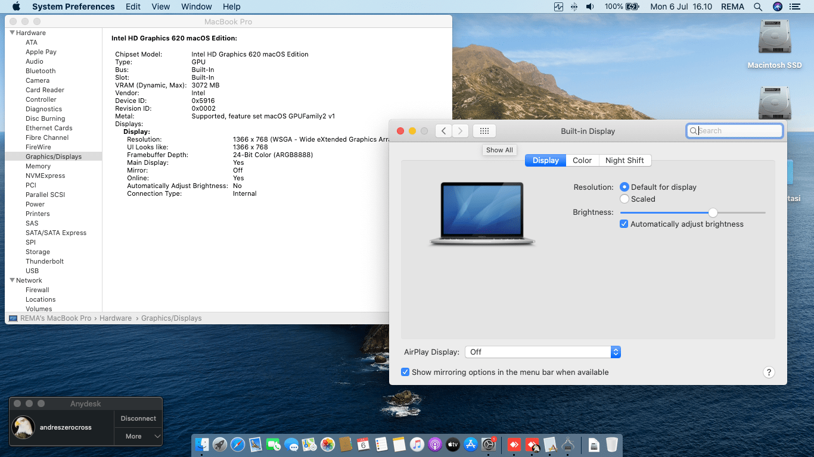Launch Photos from the Dock

pyautogui.click(x=328, y=445)
